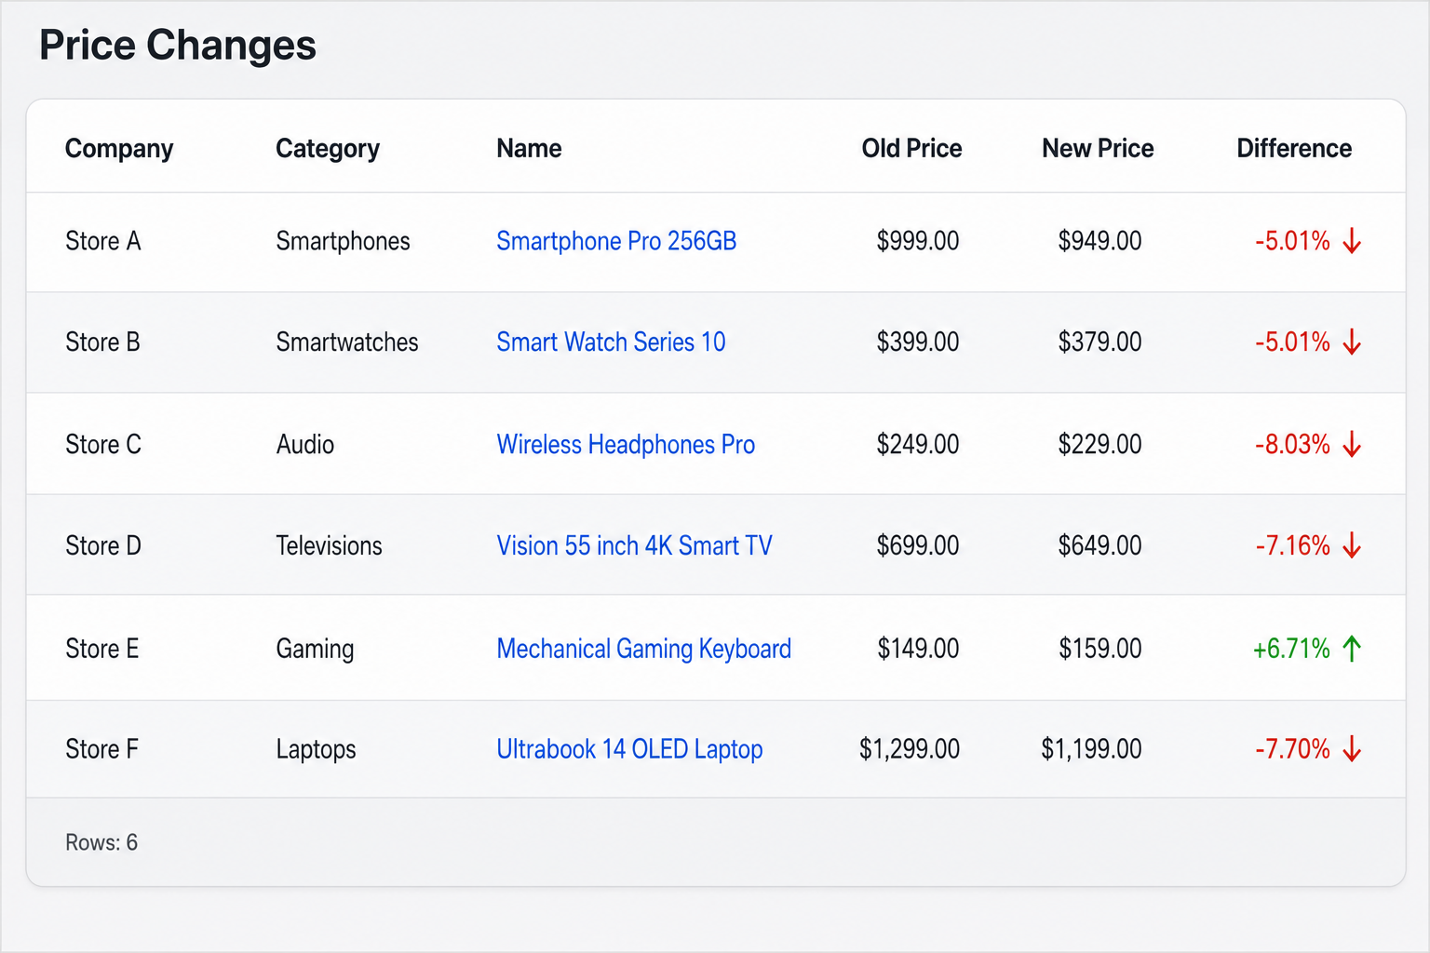The height and width of the screenshot is (953, 1430).
Task: Click the $1,299.00 old price value
Action: [910, 749]
